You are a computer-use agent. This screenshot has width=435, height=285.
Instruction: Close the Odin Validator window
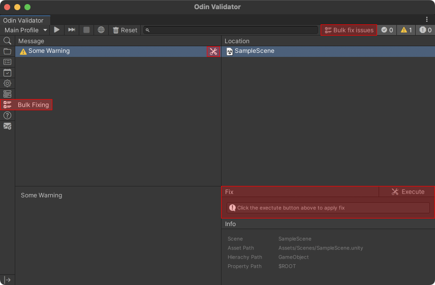(x=7, y=7)
